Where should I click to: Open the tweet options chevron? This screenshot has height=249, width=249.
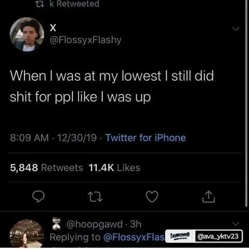tap(235, 29)
